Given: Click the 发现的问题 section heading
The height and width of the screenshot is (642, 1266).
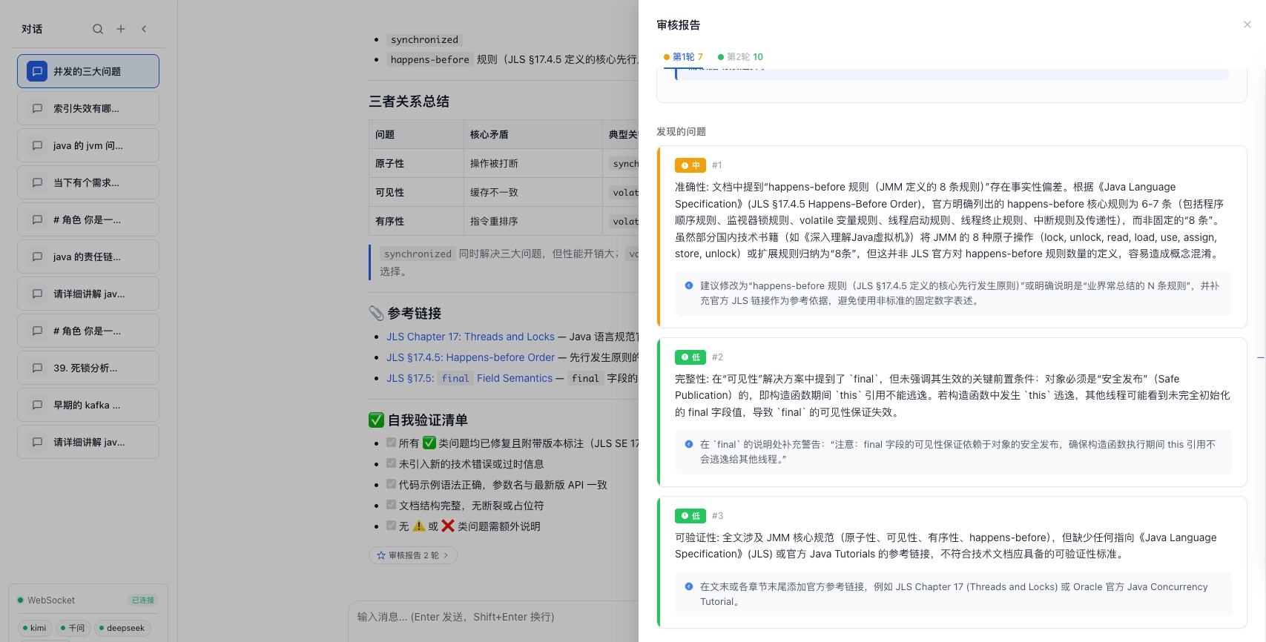Looking at the screenshot, I should tap(681, 131).
